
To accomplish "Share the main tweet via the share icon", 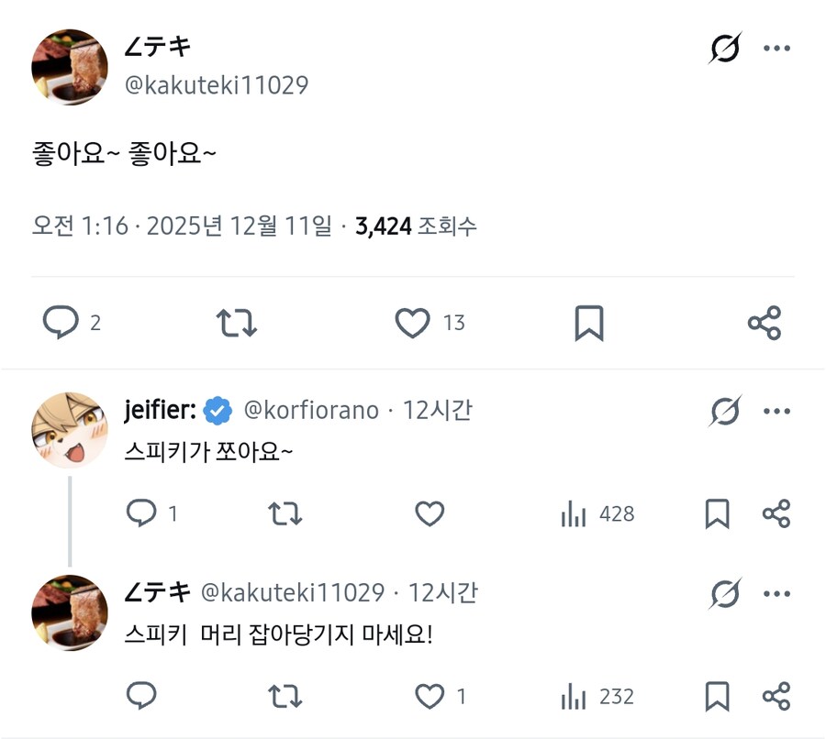I will (765, 322).
